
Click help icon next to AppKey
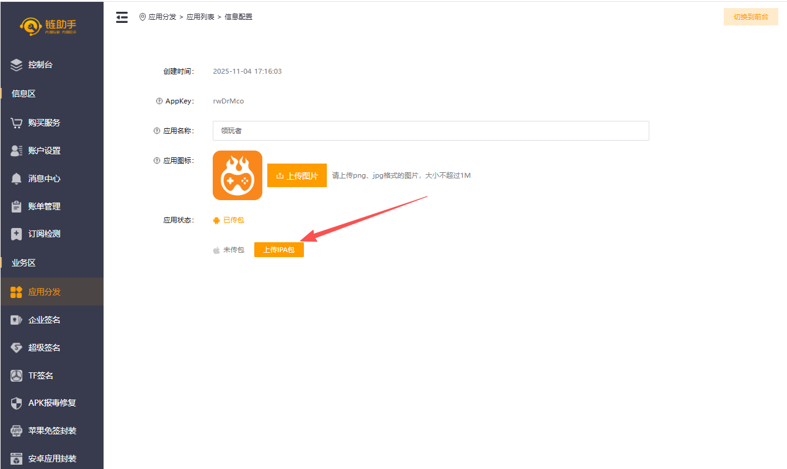tap(159, 101)
